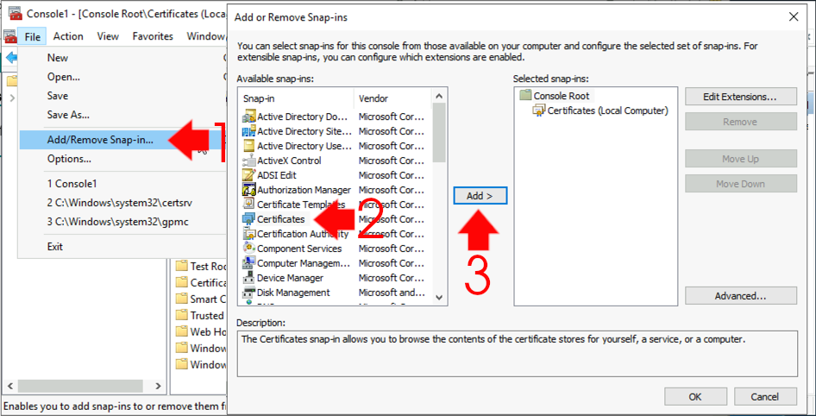This screenshot has width=816, height=416.
Task: Confirm dialog with OK button
Action: click(x=694, y=396)
